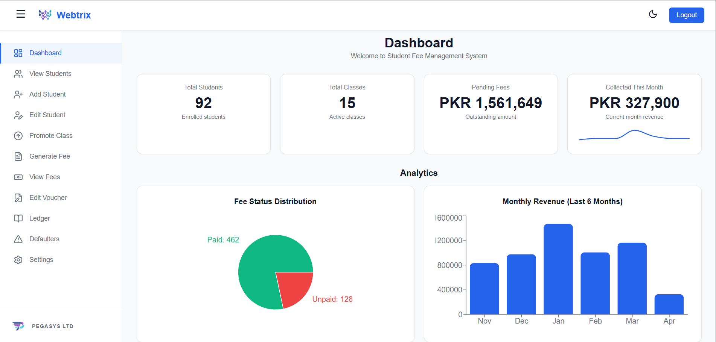Click the View Fees banknote icon
Viewport: 716px width, 342px height.
tap(18, 177)
